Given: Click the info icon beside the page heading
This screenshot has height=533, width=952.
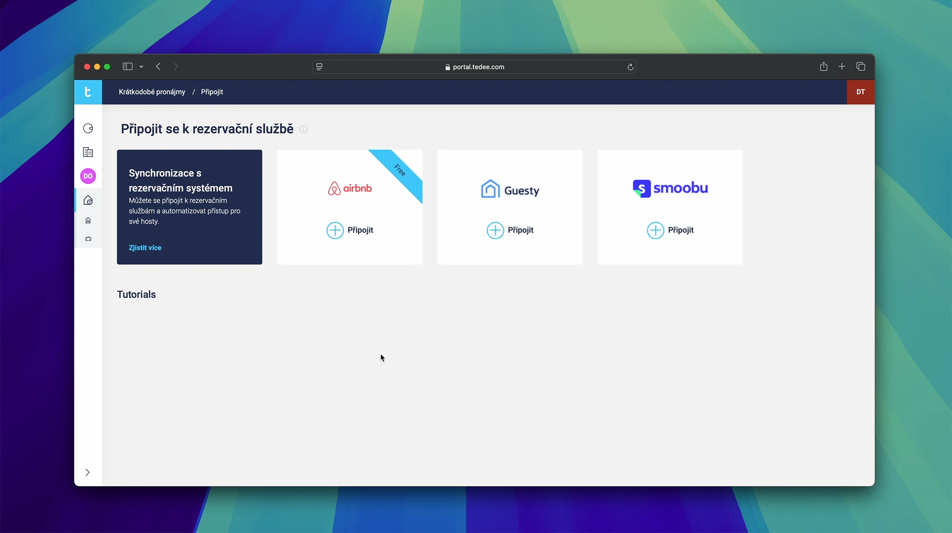Looking at the screenshot, I should pyautogui.click(x=304, y=129).
